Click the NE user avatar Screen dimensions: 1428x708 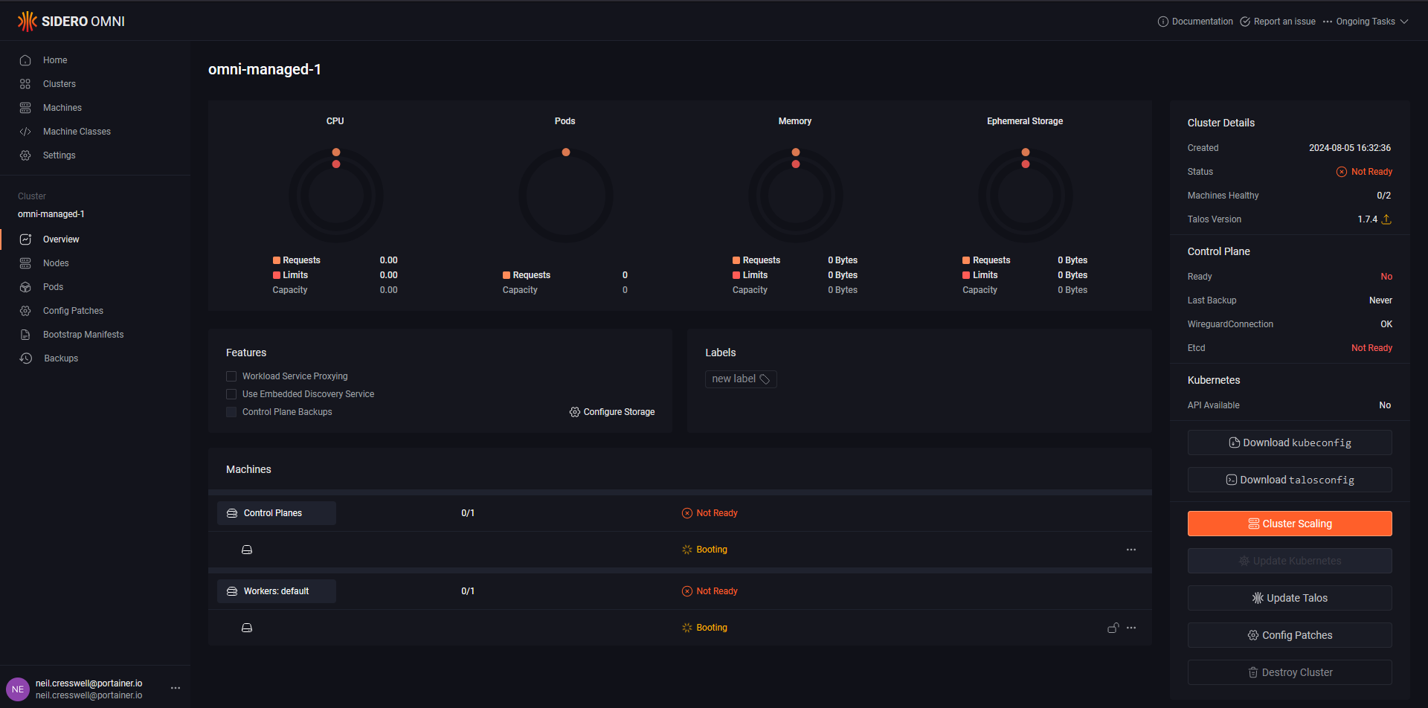[x=18, y=689]
